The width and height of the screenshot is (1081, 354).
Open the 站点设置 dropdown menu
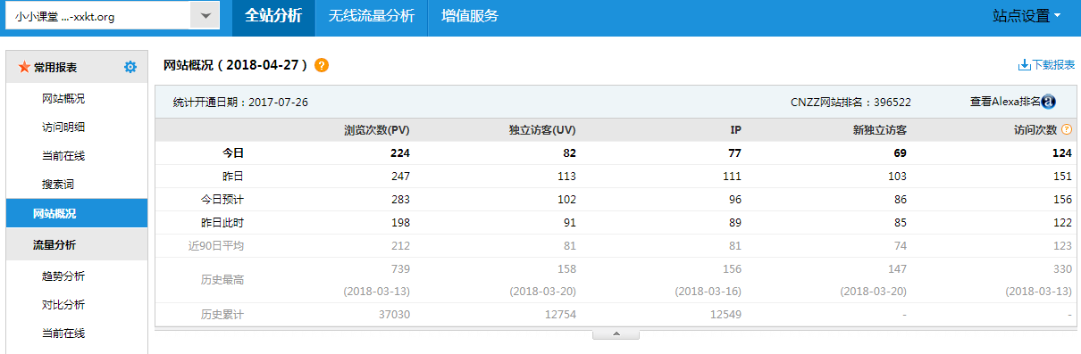(x=1027, y=16)
